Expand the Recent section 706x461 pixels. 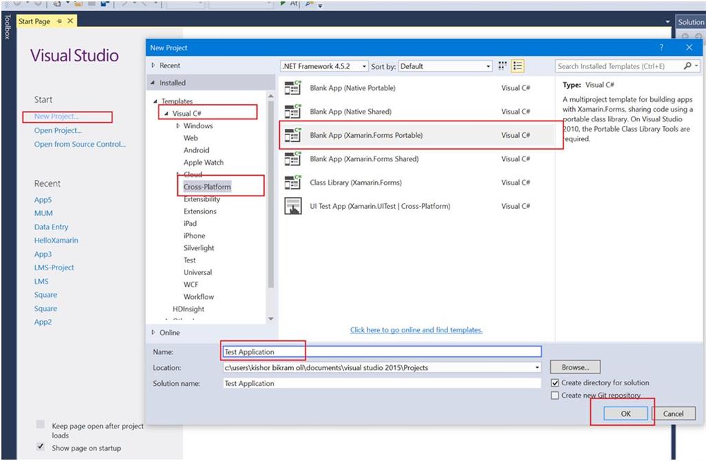(153, 65)
